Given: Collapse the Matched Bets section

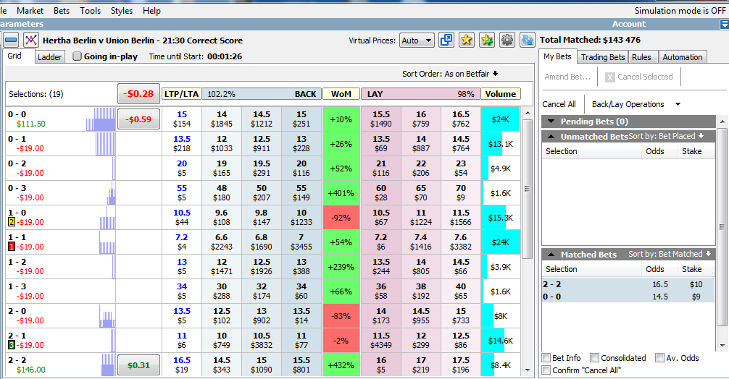Looking at the screenshot, I should click(x=551, y=254).
